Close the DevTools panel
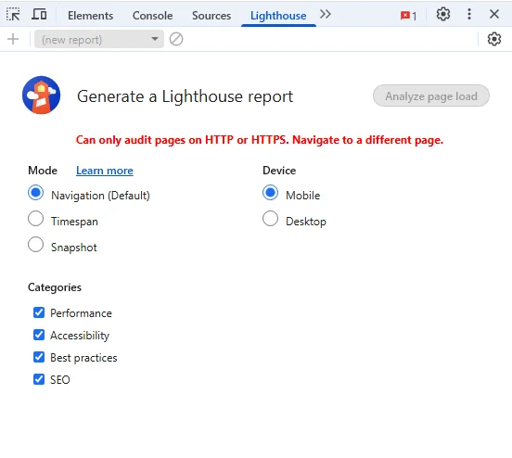The image size is (512, 458). click(x=494, y=14)
